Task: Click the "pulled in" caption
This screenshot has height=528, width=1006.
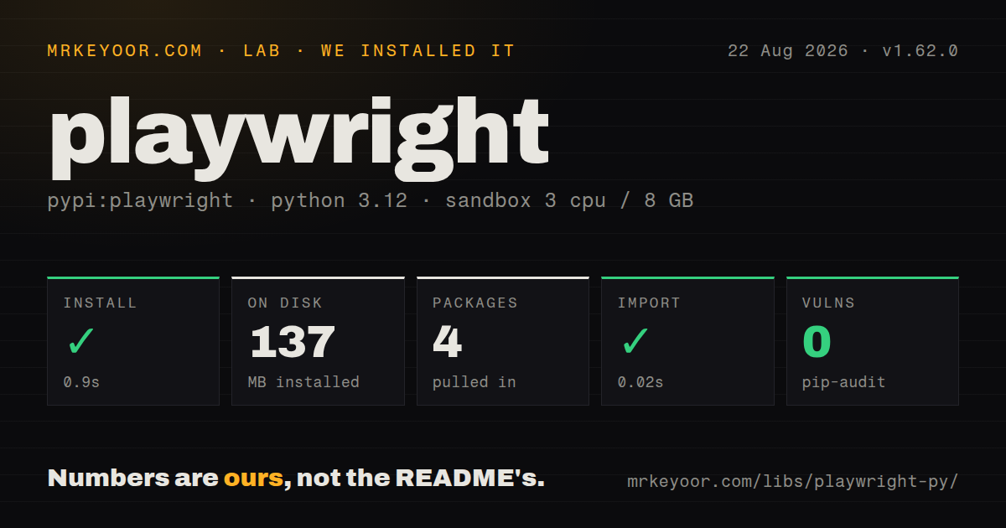Action: tap(474, 382)
